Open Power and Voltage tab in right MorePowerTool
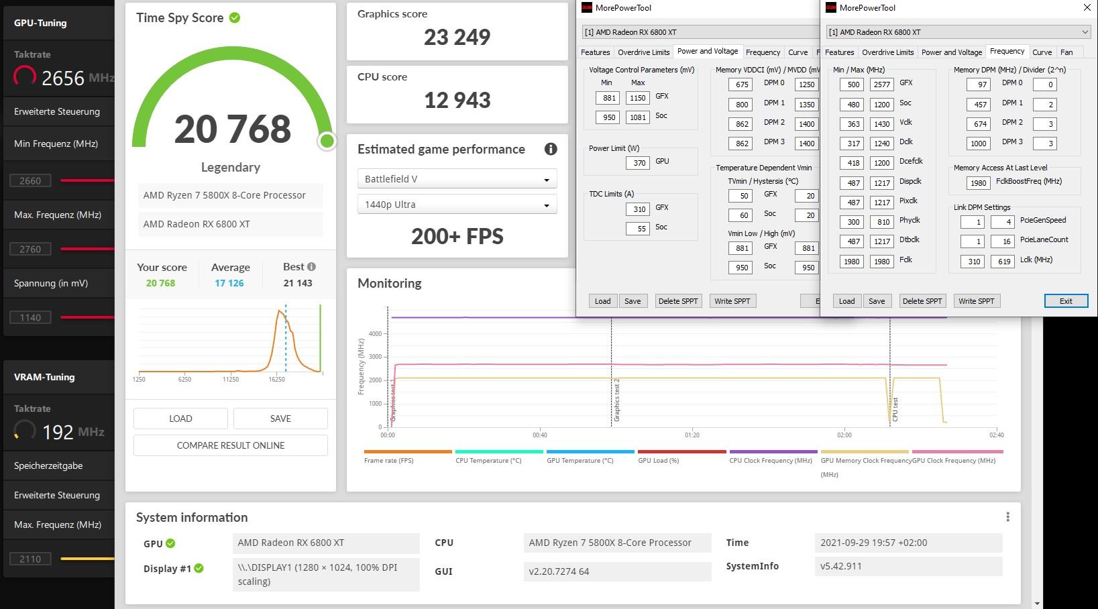This screenshot has height=609, width=1098. point(951,52)
